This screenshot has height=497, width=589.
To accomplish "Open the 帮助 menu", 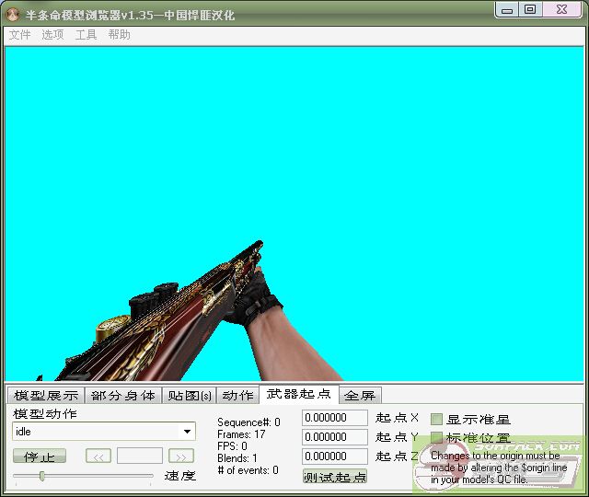I will click(119, 35).
